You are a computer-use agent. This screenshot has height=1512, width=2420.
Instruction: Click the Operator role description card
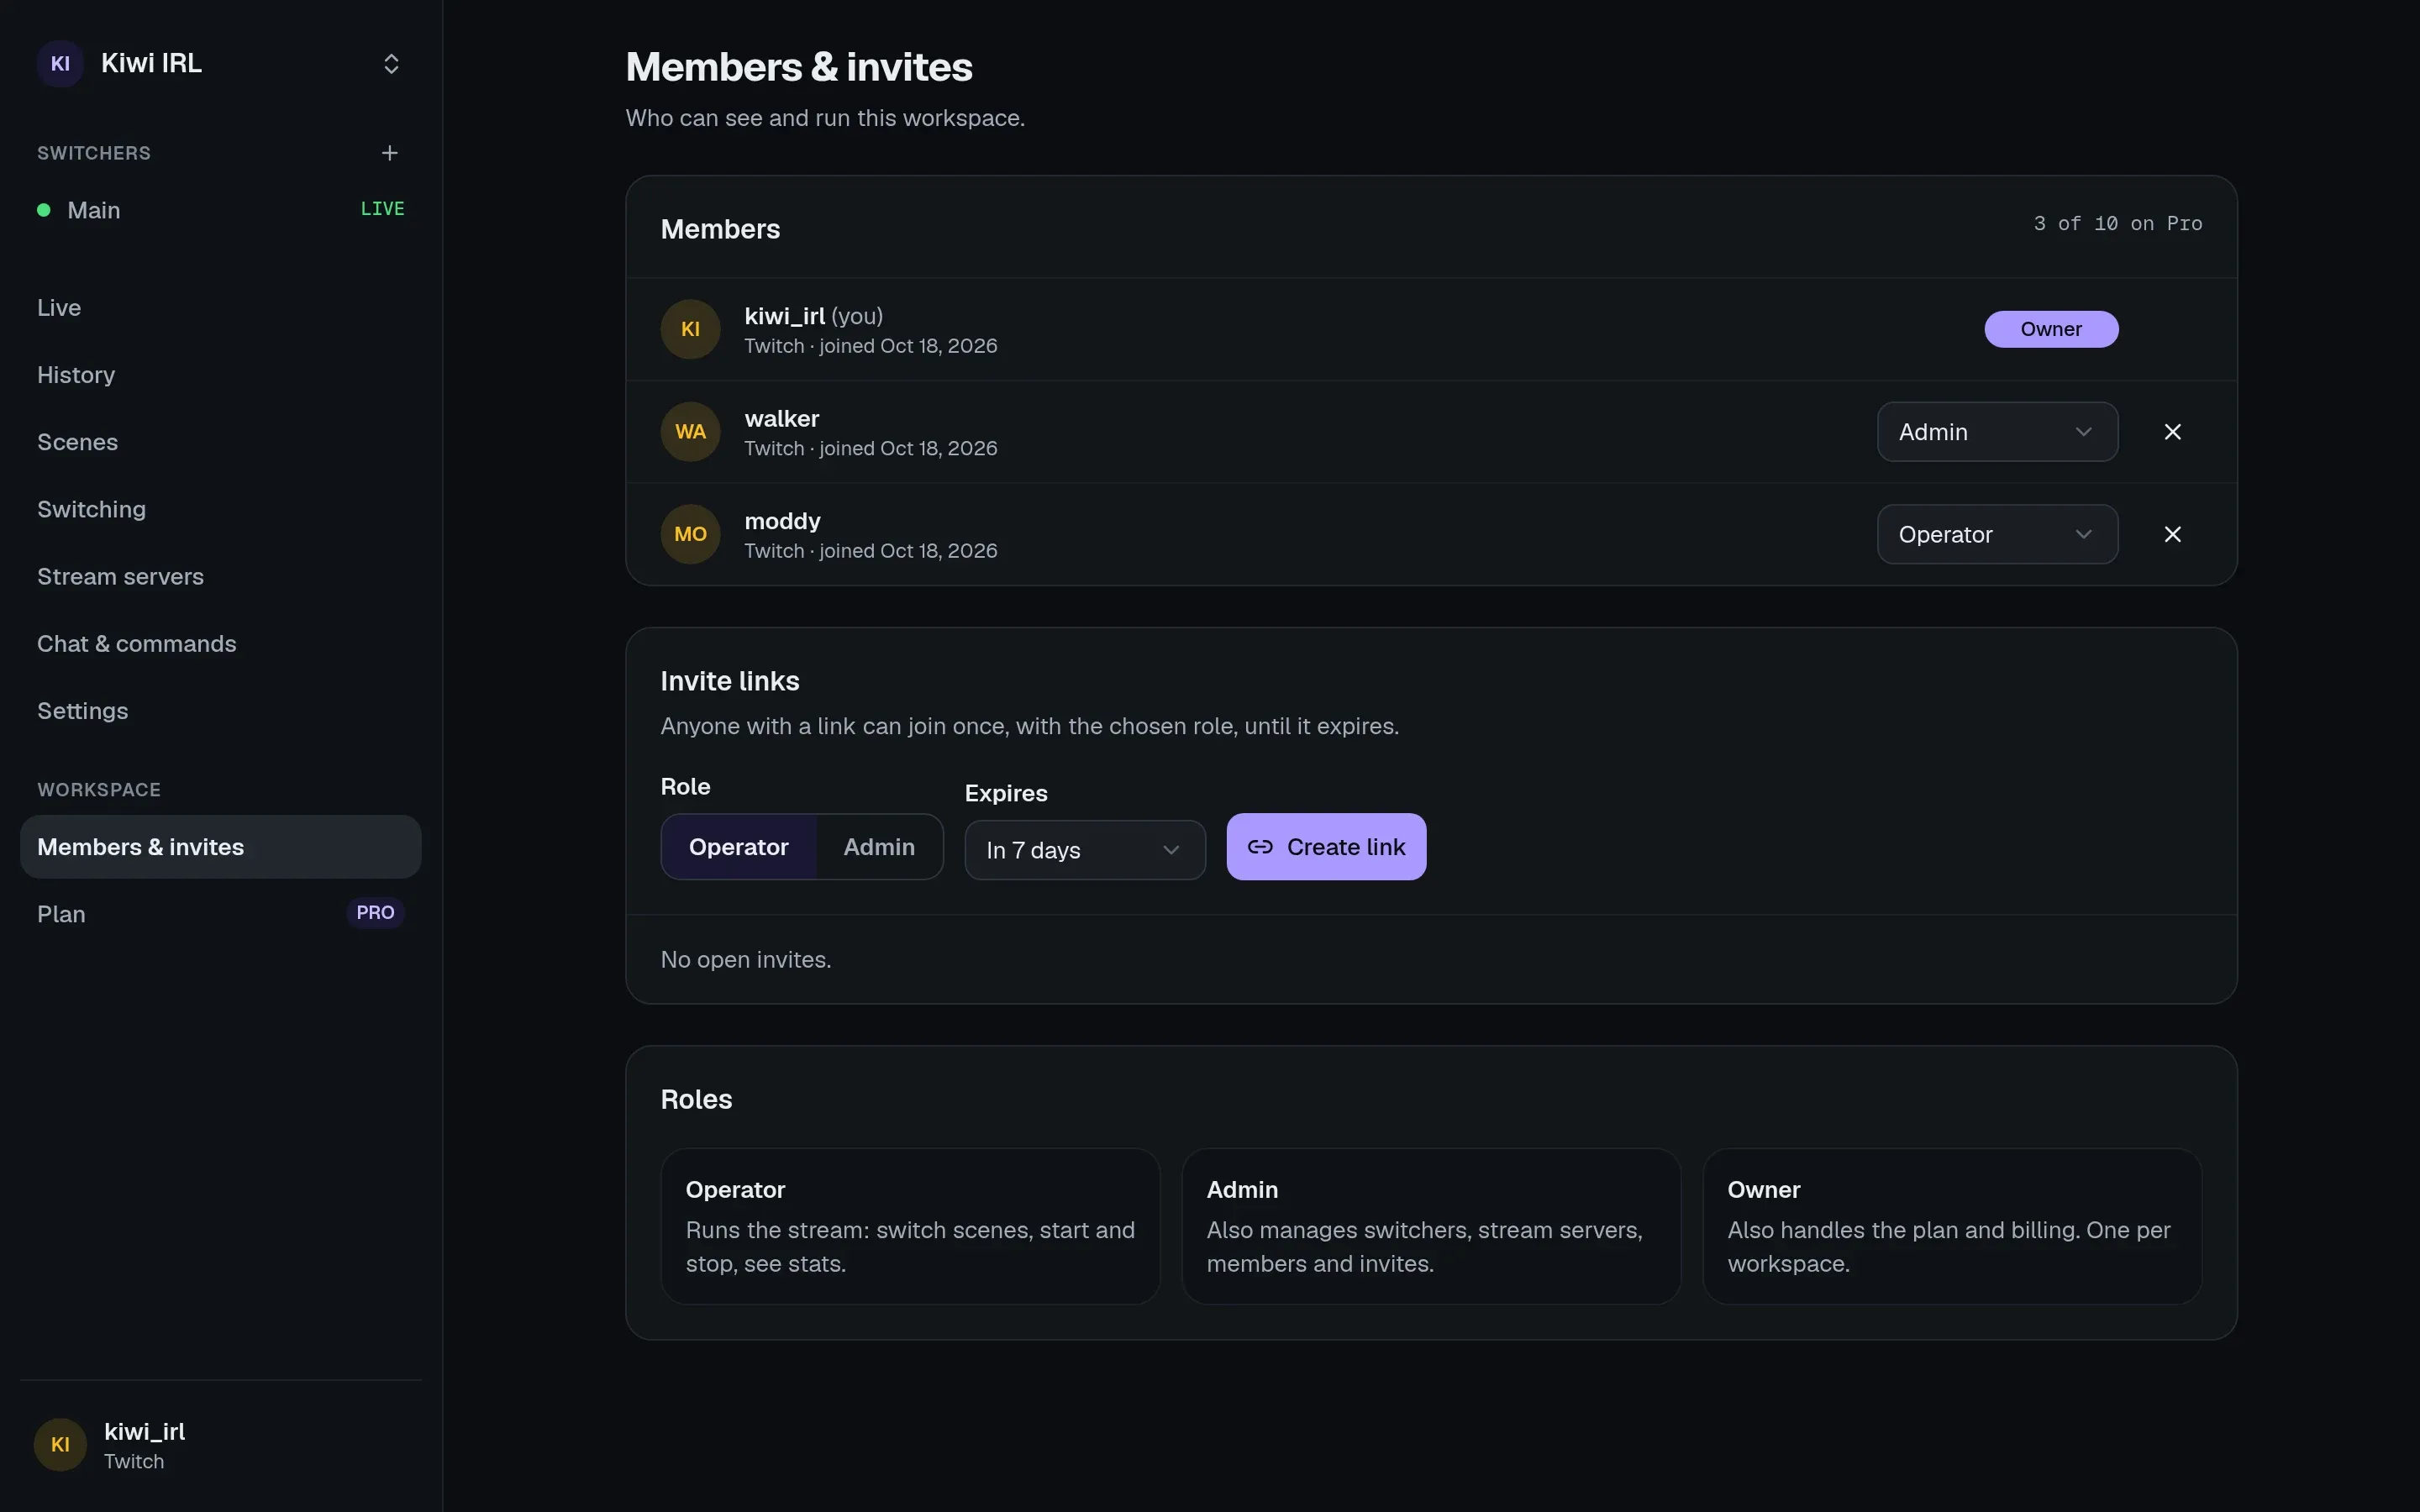click(x=910, y=1226)
